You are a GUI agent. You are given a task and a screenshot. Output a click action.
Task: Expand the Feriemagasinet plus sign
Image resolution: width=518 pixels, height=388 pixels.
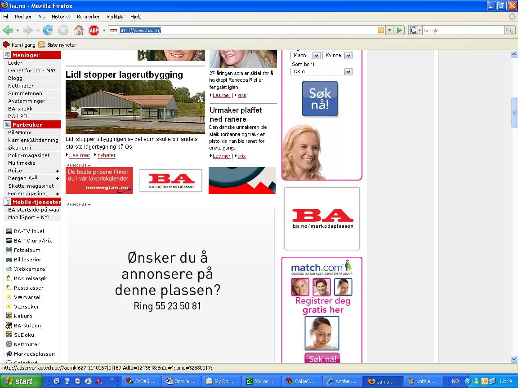click(58, 194)
